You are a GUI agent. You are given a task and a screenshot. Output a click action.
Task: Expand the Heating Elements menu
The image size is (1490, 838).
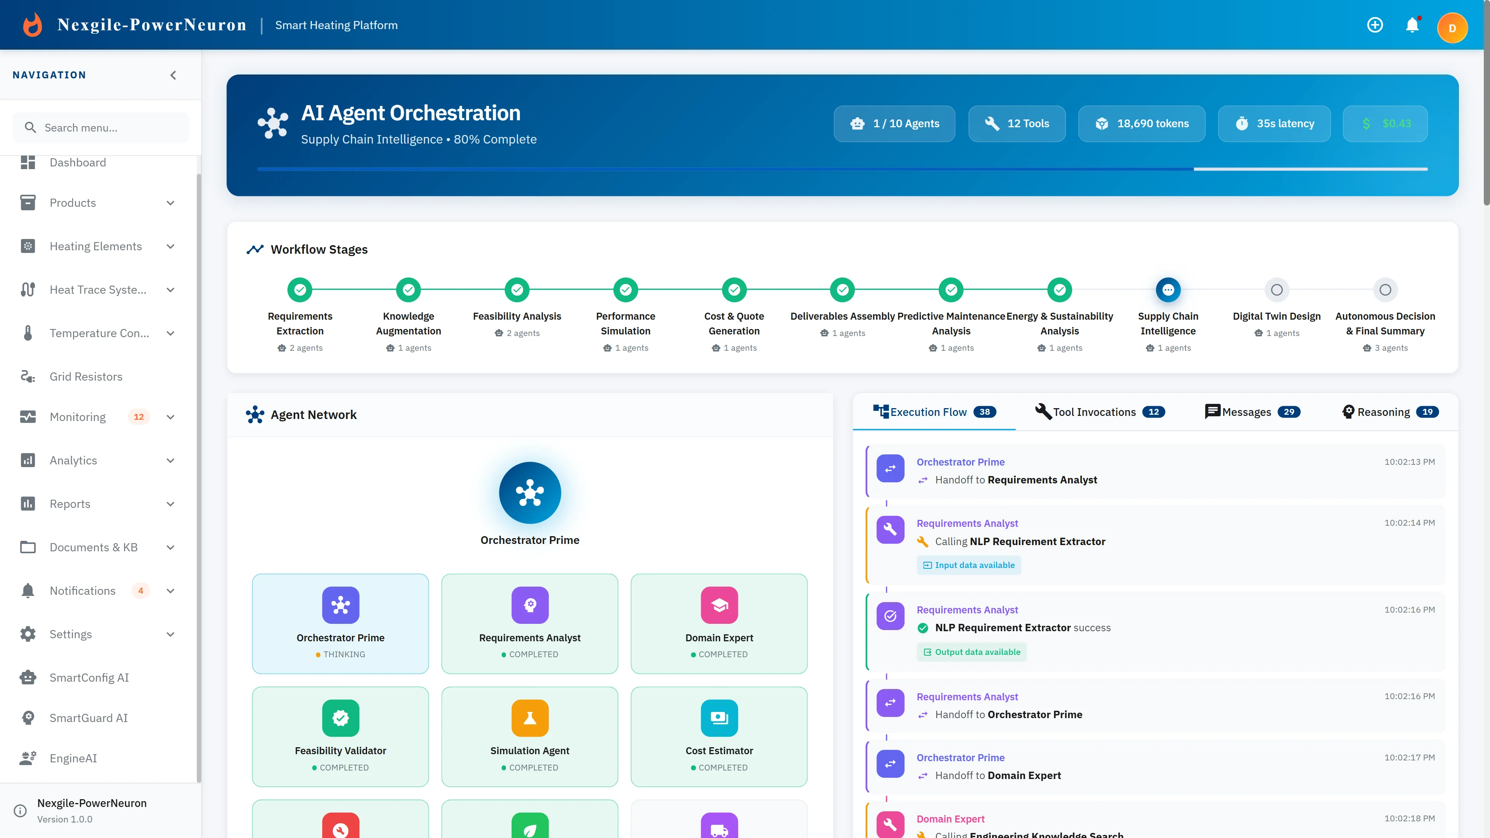pos(170,246)
